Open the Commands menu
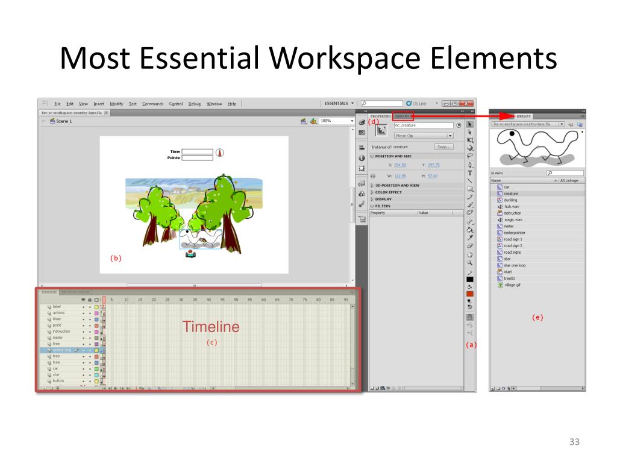The width and height of the screenshot is (617, 463). pyautogui.click(x=152, y=104)
